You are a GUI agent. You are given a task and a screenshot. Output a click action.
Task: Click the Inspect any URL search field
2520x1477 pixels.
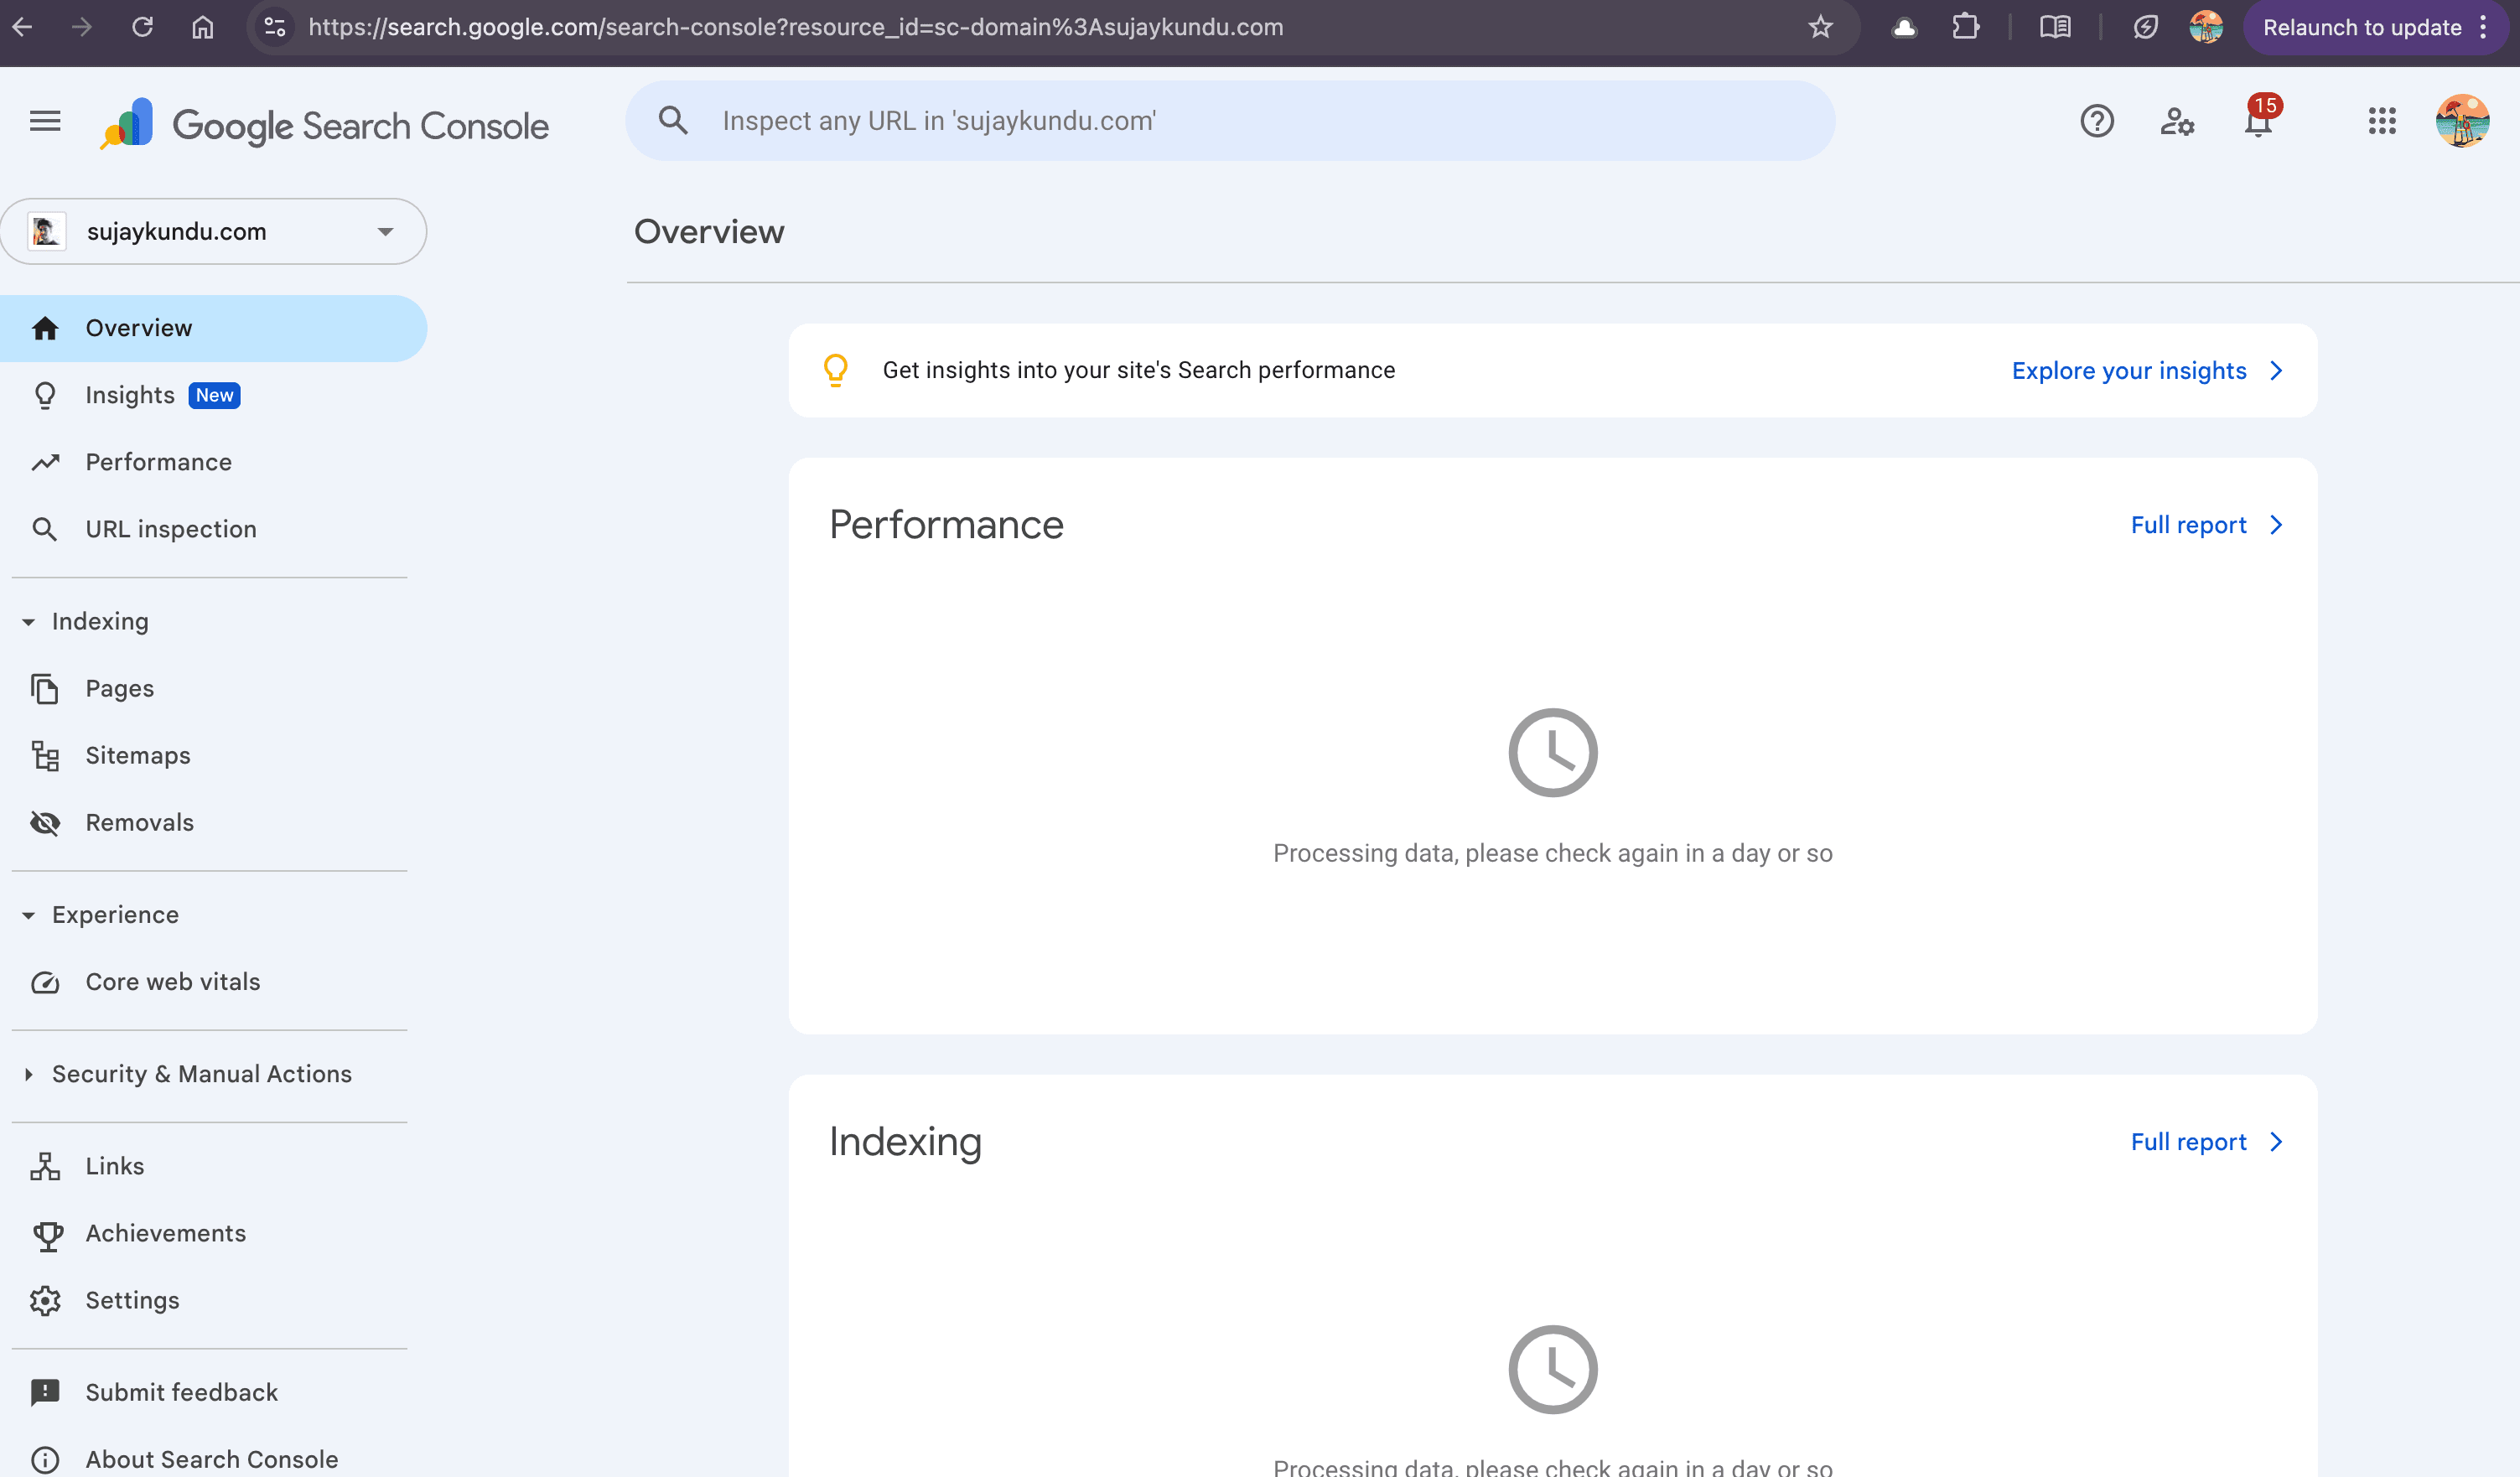(x=1228, y=120)
